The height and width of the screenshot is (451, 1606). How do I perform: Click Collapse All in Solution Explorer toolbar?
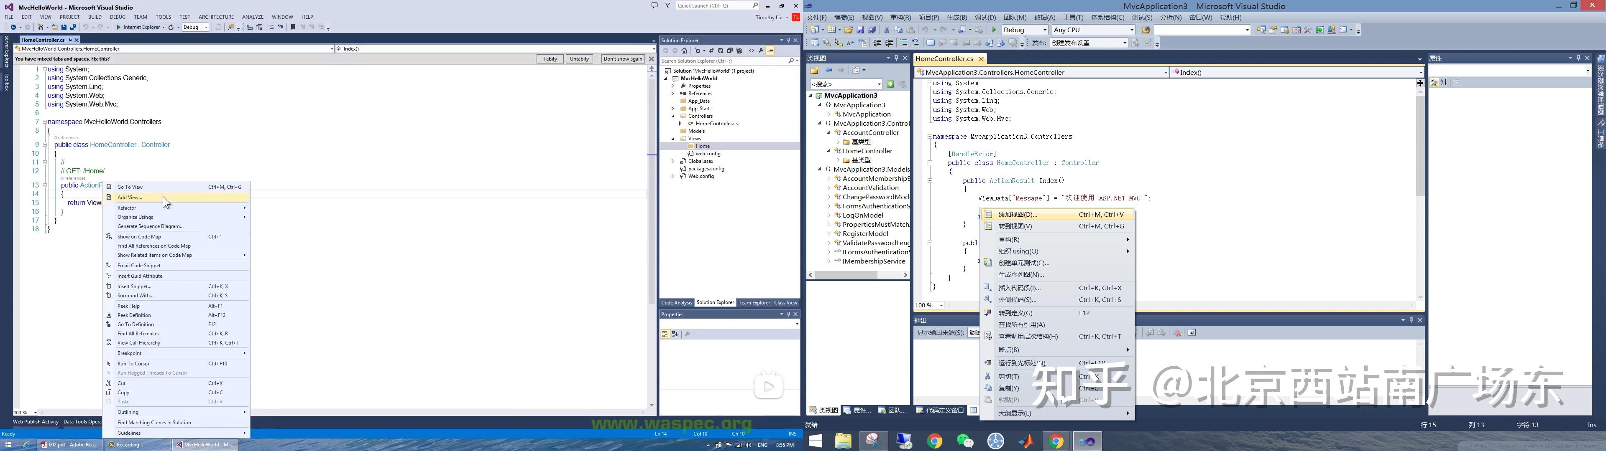729,51
